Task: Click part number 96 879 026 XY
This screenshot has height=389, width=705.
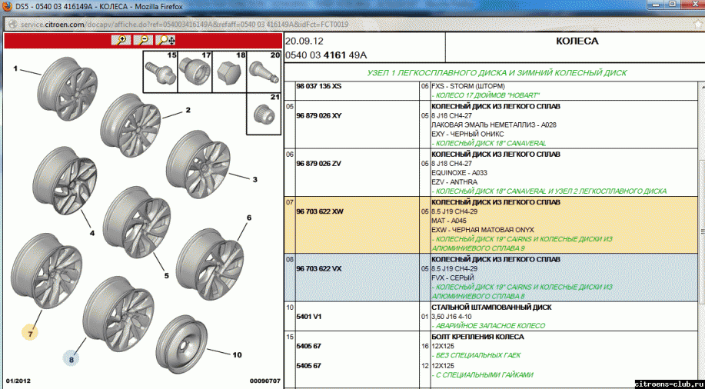Action: point(319,115)
